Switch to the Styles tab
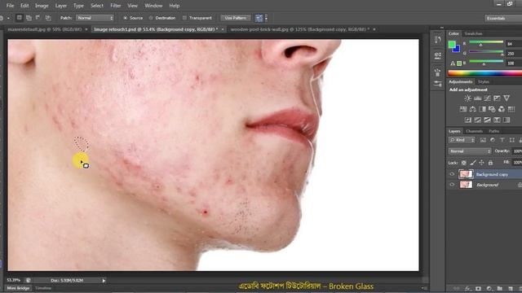The height and width of the screenshot is (293, 522). pos(484,81)
